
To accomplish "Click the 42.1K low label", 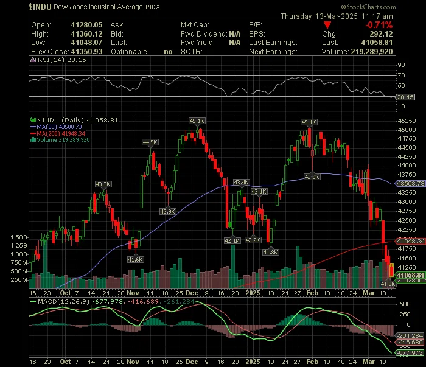I will point(232,240).
